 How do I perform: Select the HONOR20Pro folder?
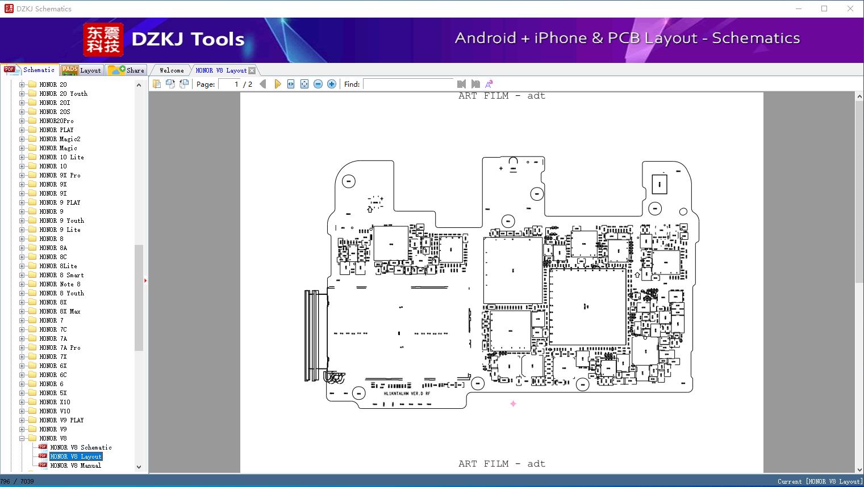(x=56, y=121)
